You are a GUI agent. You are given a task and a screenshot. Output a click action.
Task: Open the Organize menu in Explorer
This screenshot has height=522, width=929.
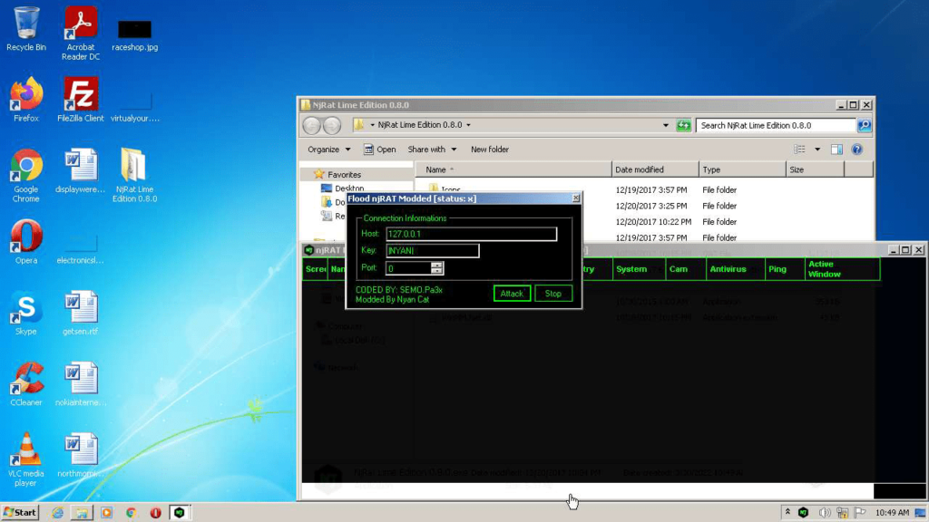tap(328, 150)
